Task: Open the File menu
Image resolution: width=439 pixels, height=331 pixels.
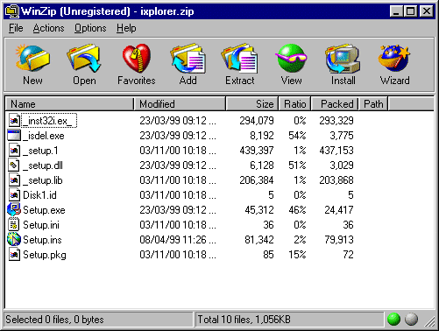Action: (x=16, y=28)
